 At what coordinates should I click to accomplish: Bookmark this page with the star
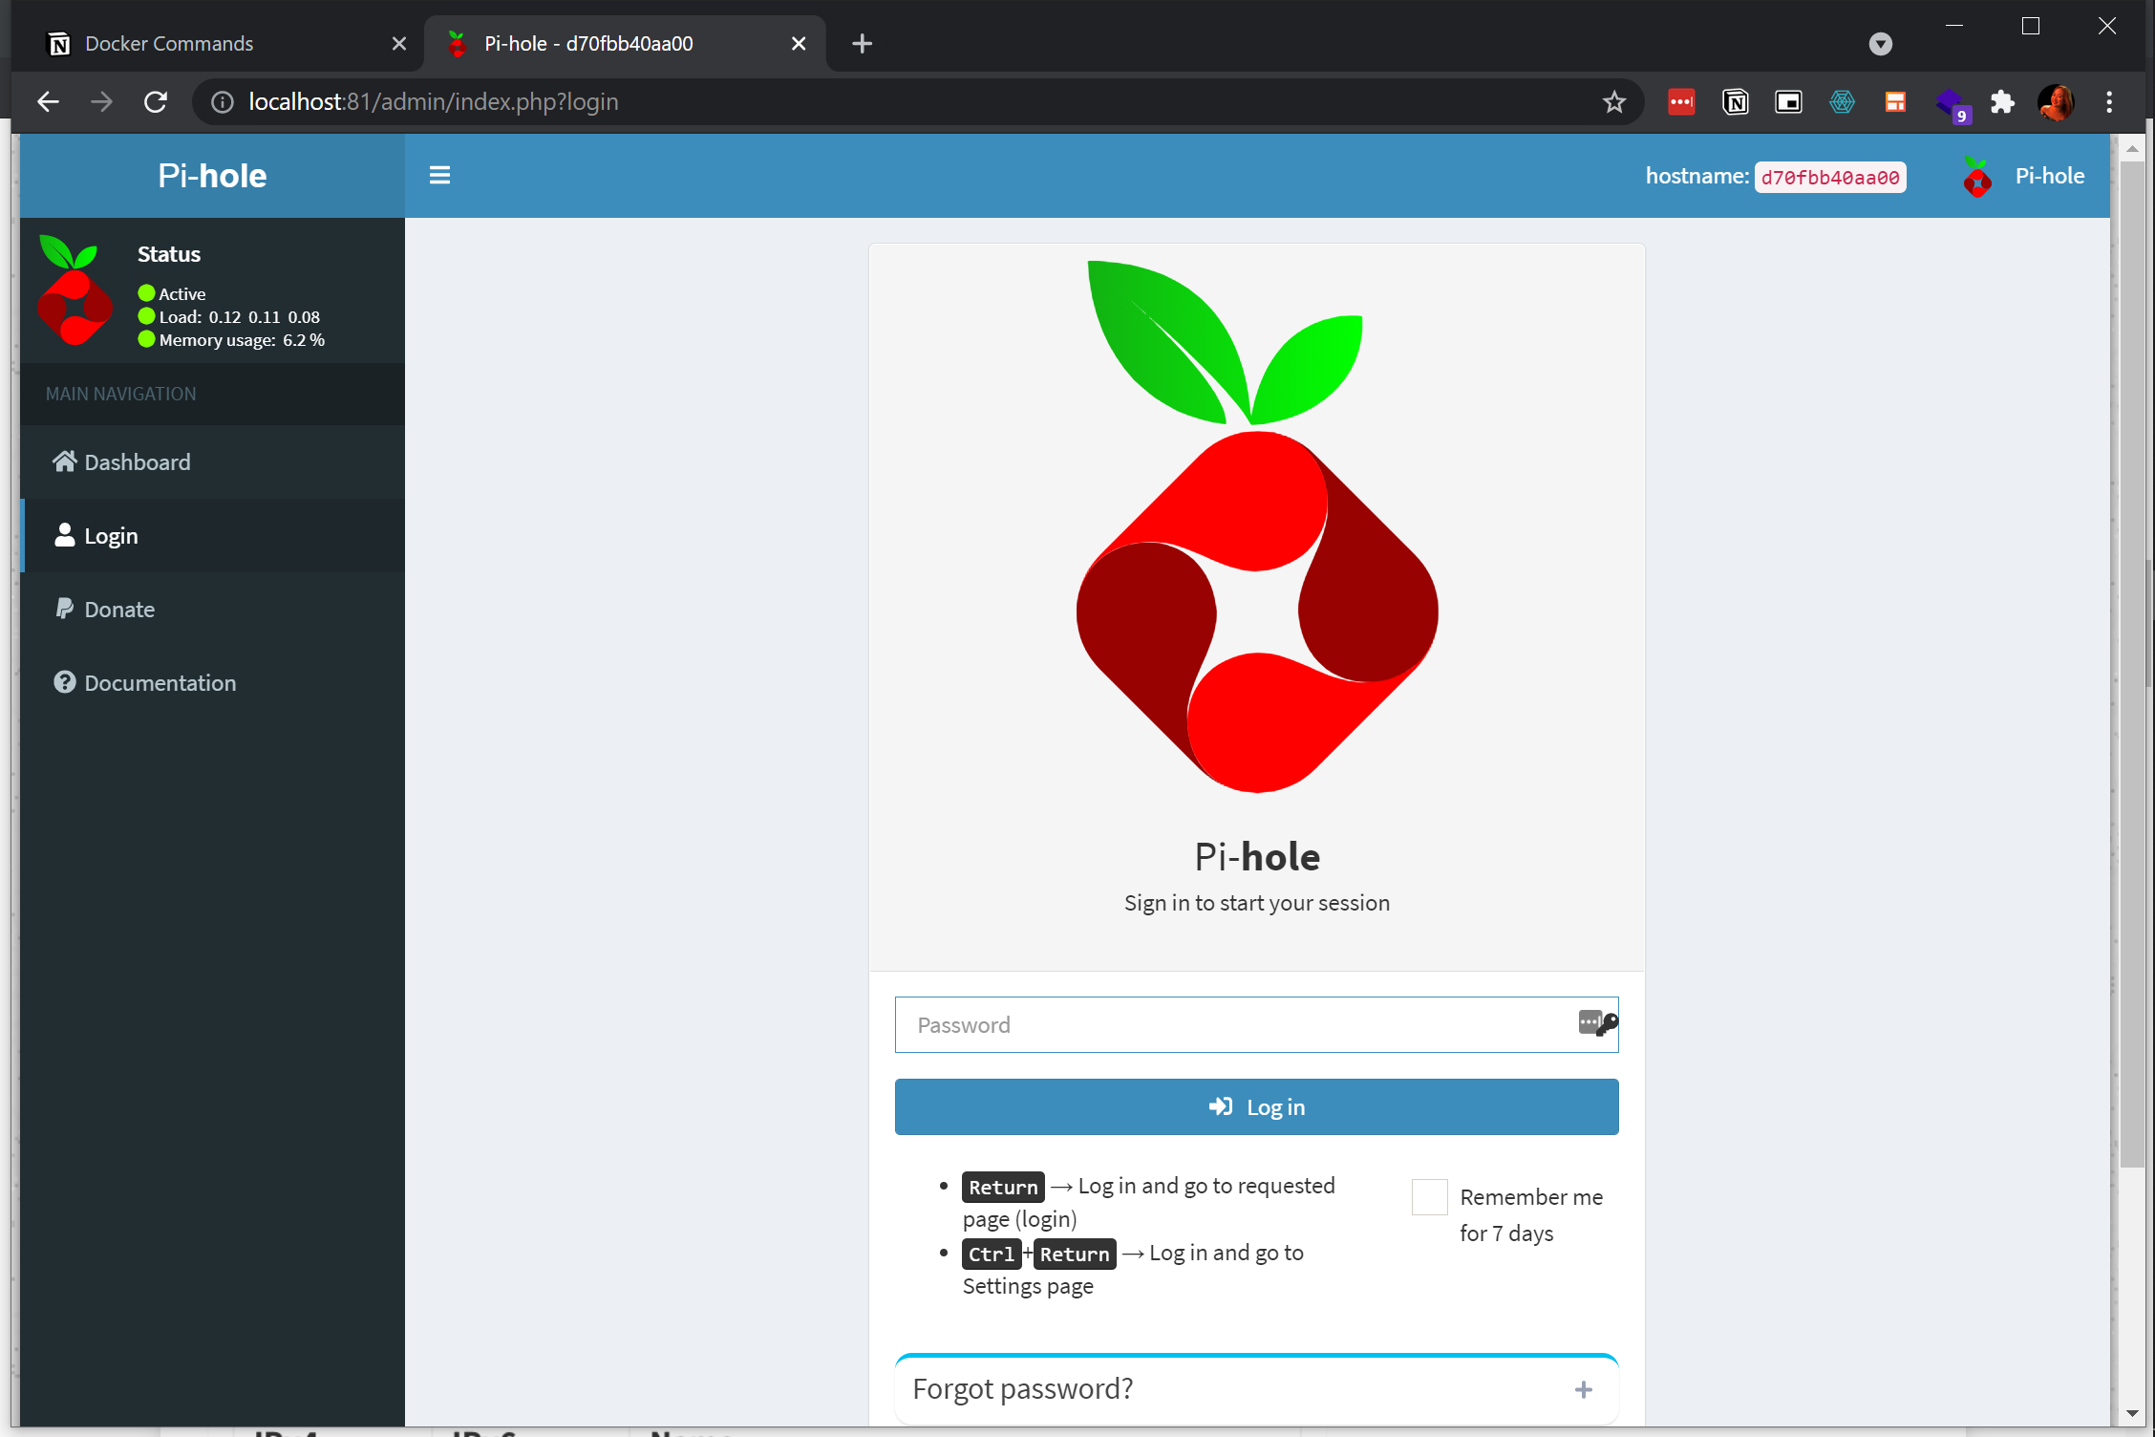pos(1614,102)
